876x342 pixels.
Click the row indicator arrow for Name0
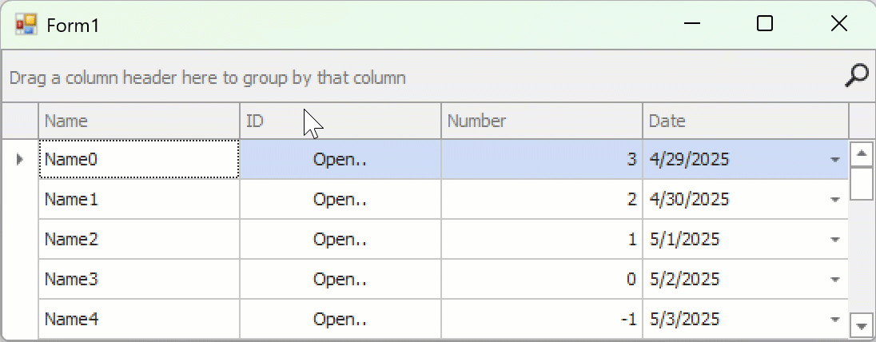(x=20, y=160)
